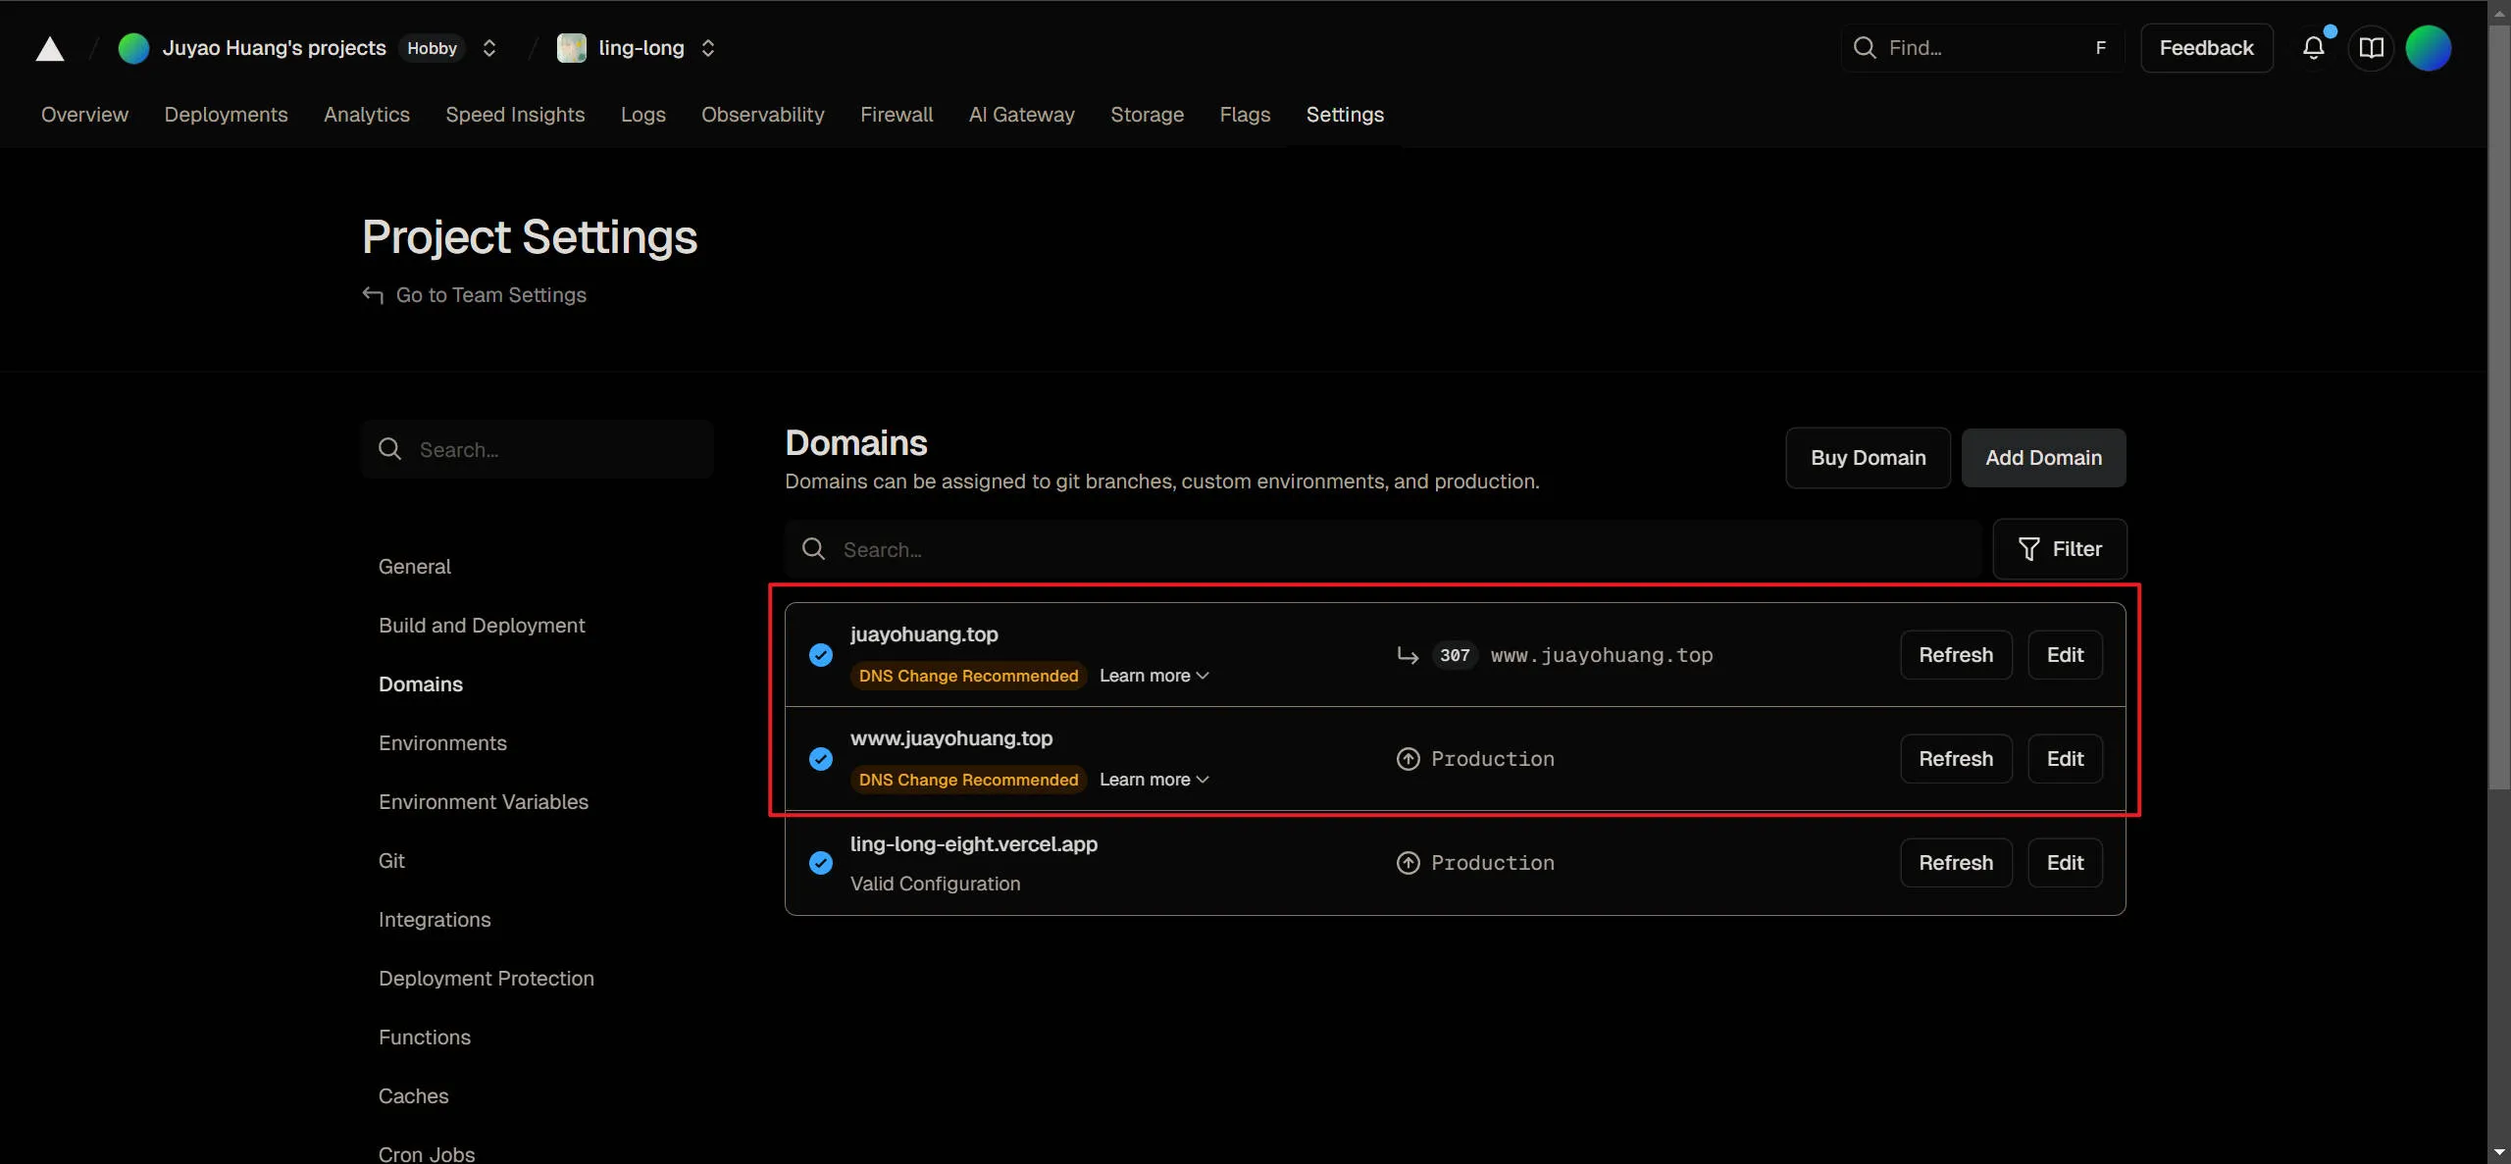Expand Learn more under juayohuang.top
The width and height of the screenshot is (2511, 1164).
1153,676
